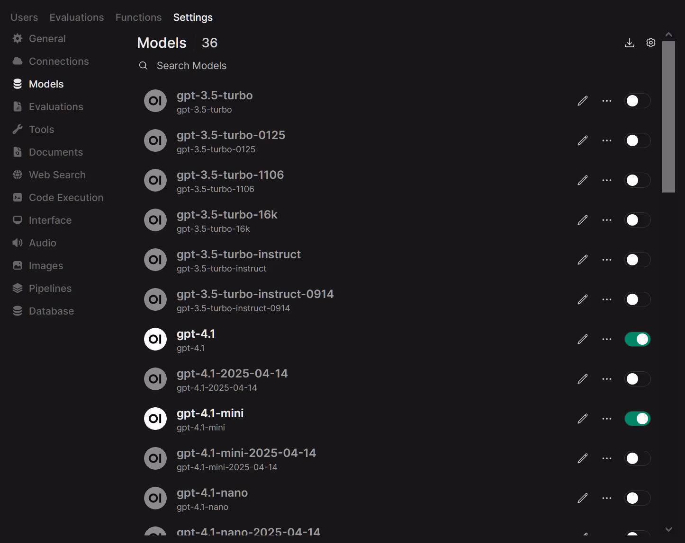Viewport: 685px width, 543px height.
Task: Edit gpt-3.5-turbo with its pencil icon
Action: click(x=582, y=101)
